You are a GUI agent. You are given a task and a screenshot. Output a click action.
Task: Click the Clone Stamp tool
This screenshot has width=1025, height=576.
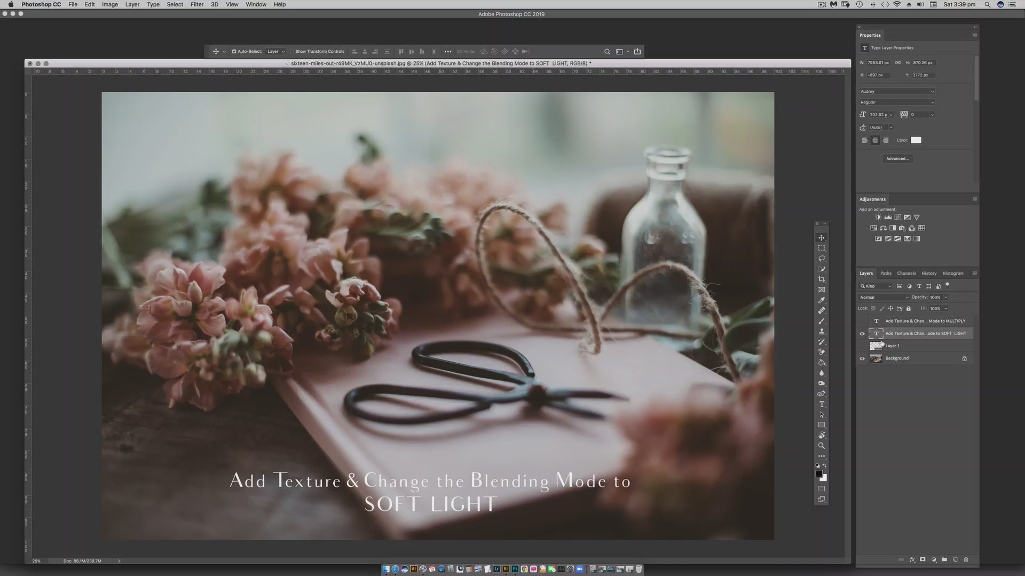[x=822, y=331]
